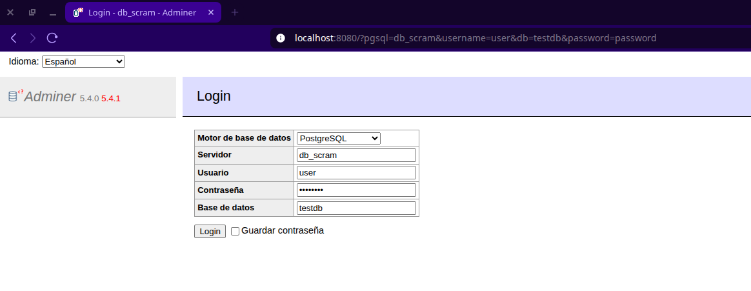Select the Login - db_scram - Adminer tab
This screenshot has height=291, width=751.
[143, 12]
